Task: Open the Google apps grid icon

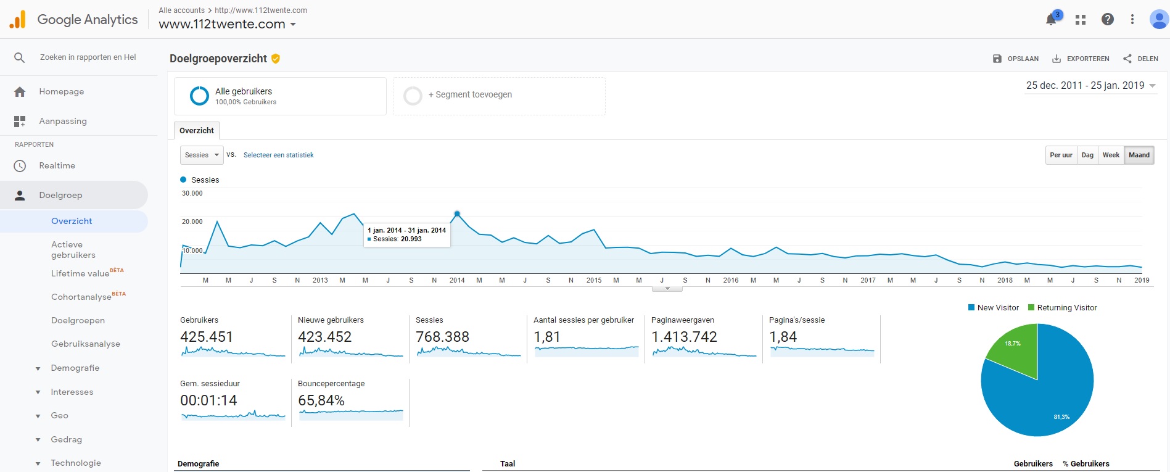Action: pos(1081,20)
